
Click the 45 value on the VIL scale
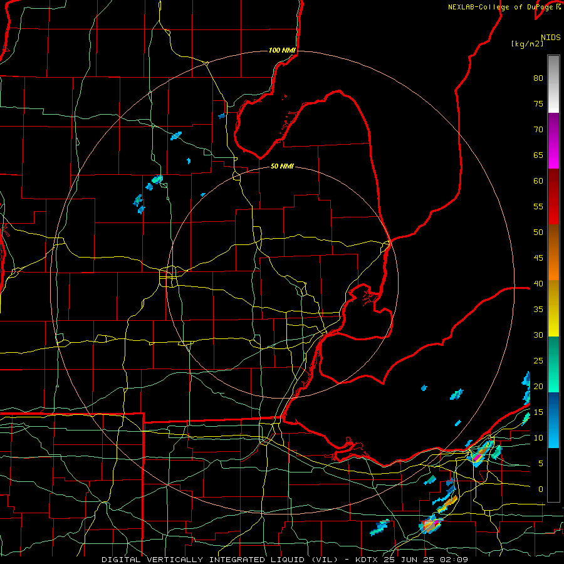coord(538,258)
